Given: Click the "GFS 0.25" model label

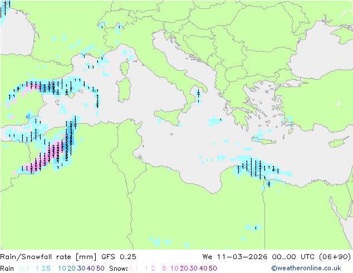Looking at the screenshot, I should tap(119, 257).
